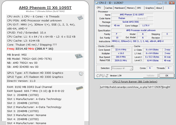Click the GPU icon beside GPU1 Type
176x125 pixels.
coord(81,74)
